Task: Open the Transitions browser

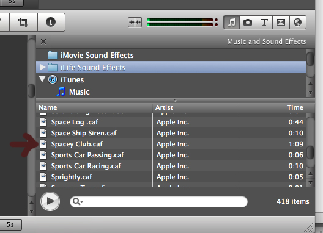Action: click(x=281, y=22)
